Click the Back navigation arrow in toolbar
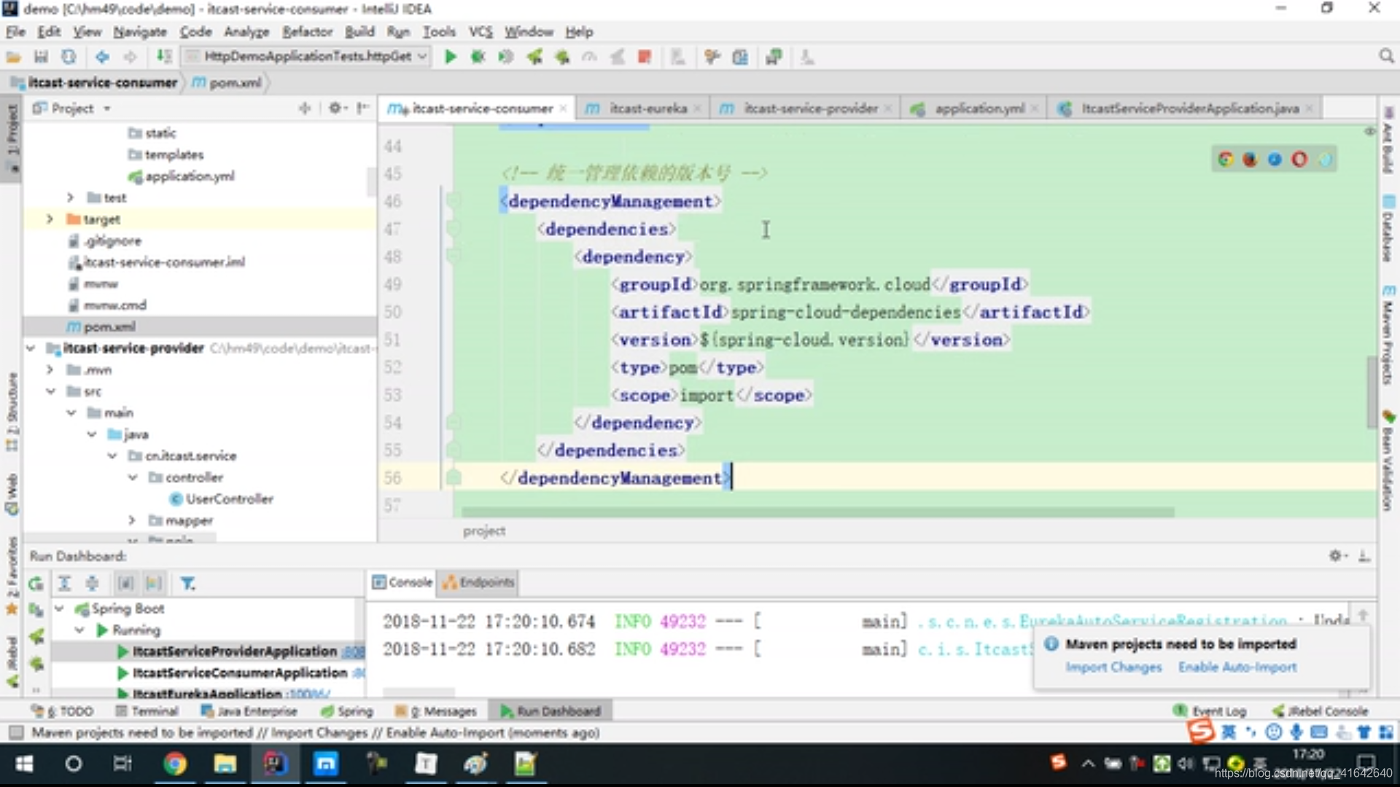 pos(102,57)
